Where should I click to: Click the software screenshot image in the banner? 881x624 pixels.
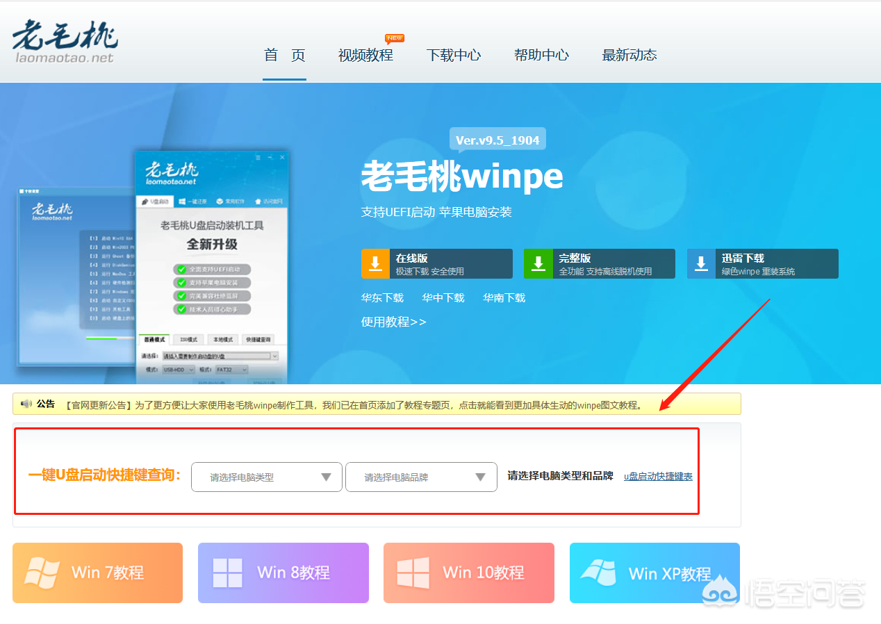click(x=154, y=266)
